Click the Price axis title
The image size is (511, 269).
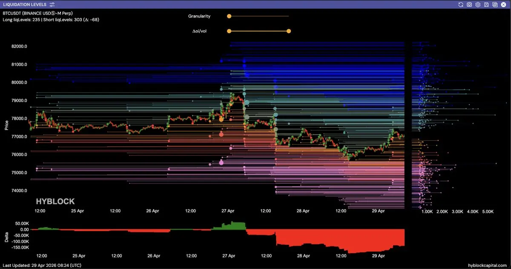(6, 125)
